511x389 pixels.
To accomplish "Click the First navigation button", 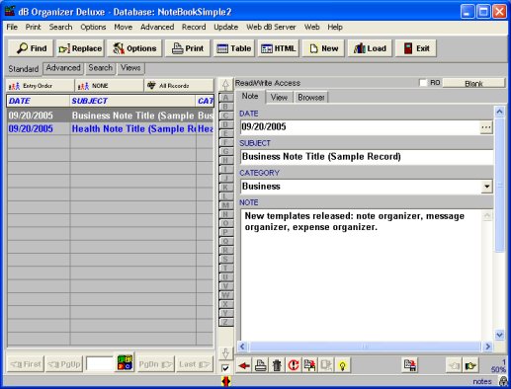I will coord(26,364).
